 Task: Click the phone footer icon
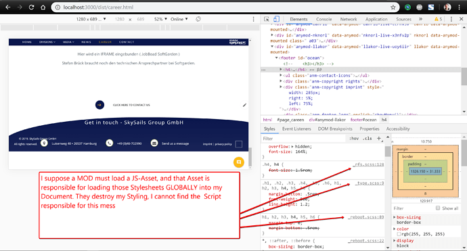pyautogui.click(x=109, y=143)
